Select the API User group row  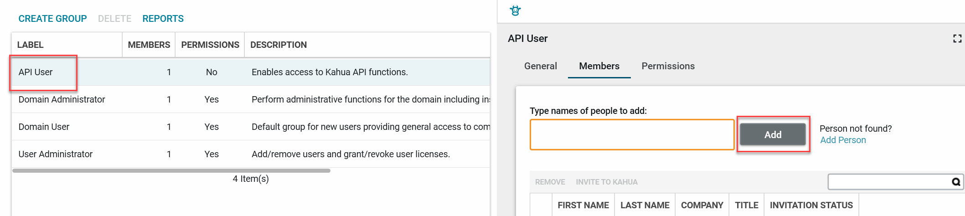251,72
